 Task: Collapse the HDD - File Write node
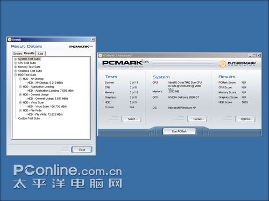point(20,110)
